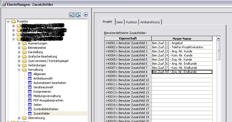Click cell 'Ben.Zusf.[8] - Zng.-Nr. Endkunde'
Viewport: 232px width, 122px height.
182,72
